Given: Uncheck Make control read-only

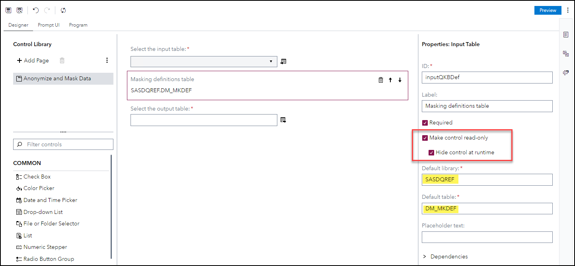Looking at the screenshot, I should 425,138.
